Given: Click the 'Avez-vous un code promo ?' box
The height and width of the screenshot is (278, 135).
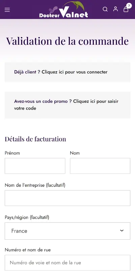Looking at the screenshot, I should tap(67, 105).
